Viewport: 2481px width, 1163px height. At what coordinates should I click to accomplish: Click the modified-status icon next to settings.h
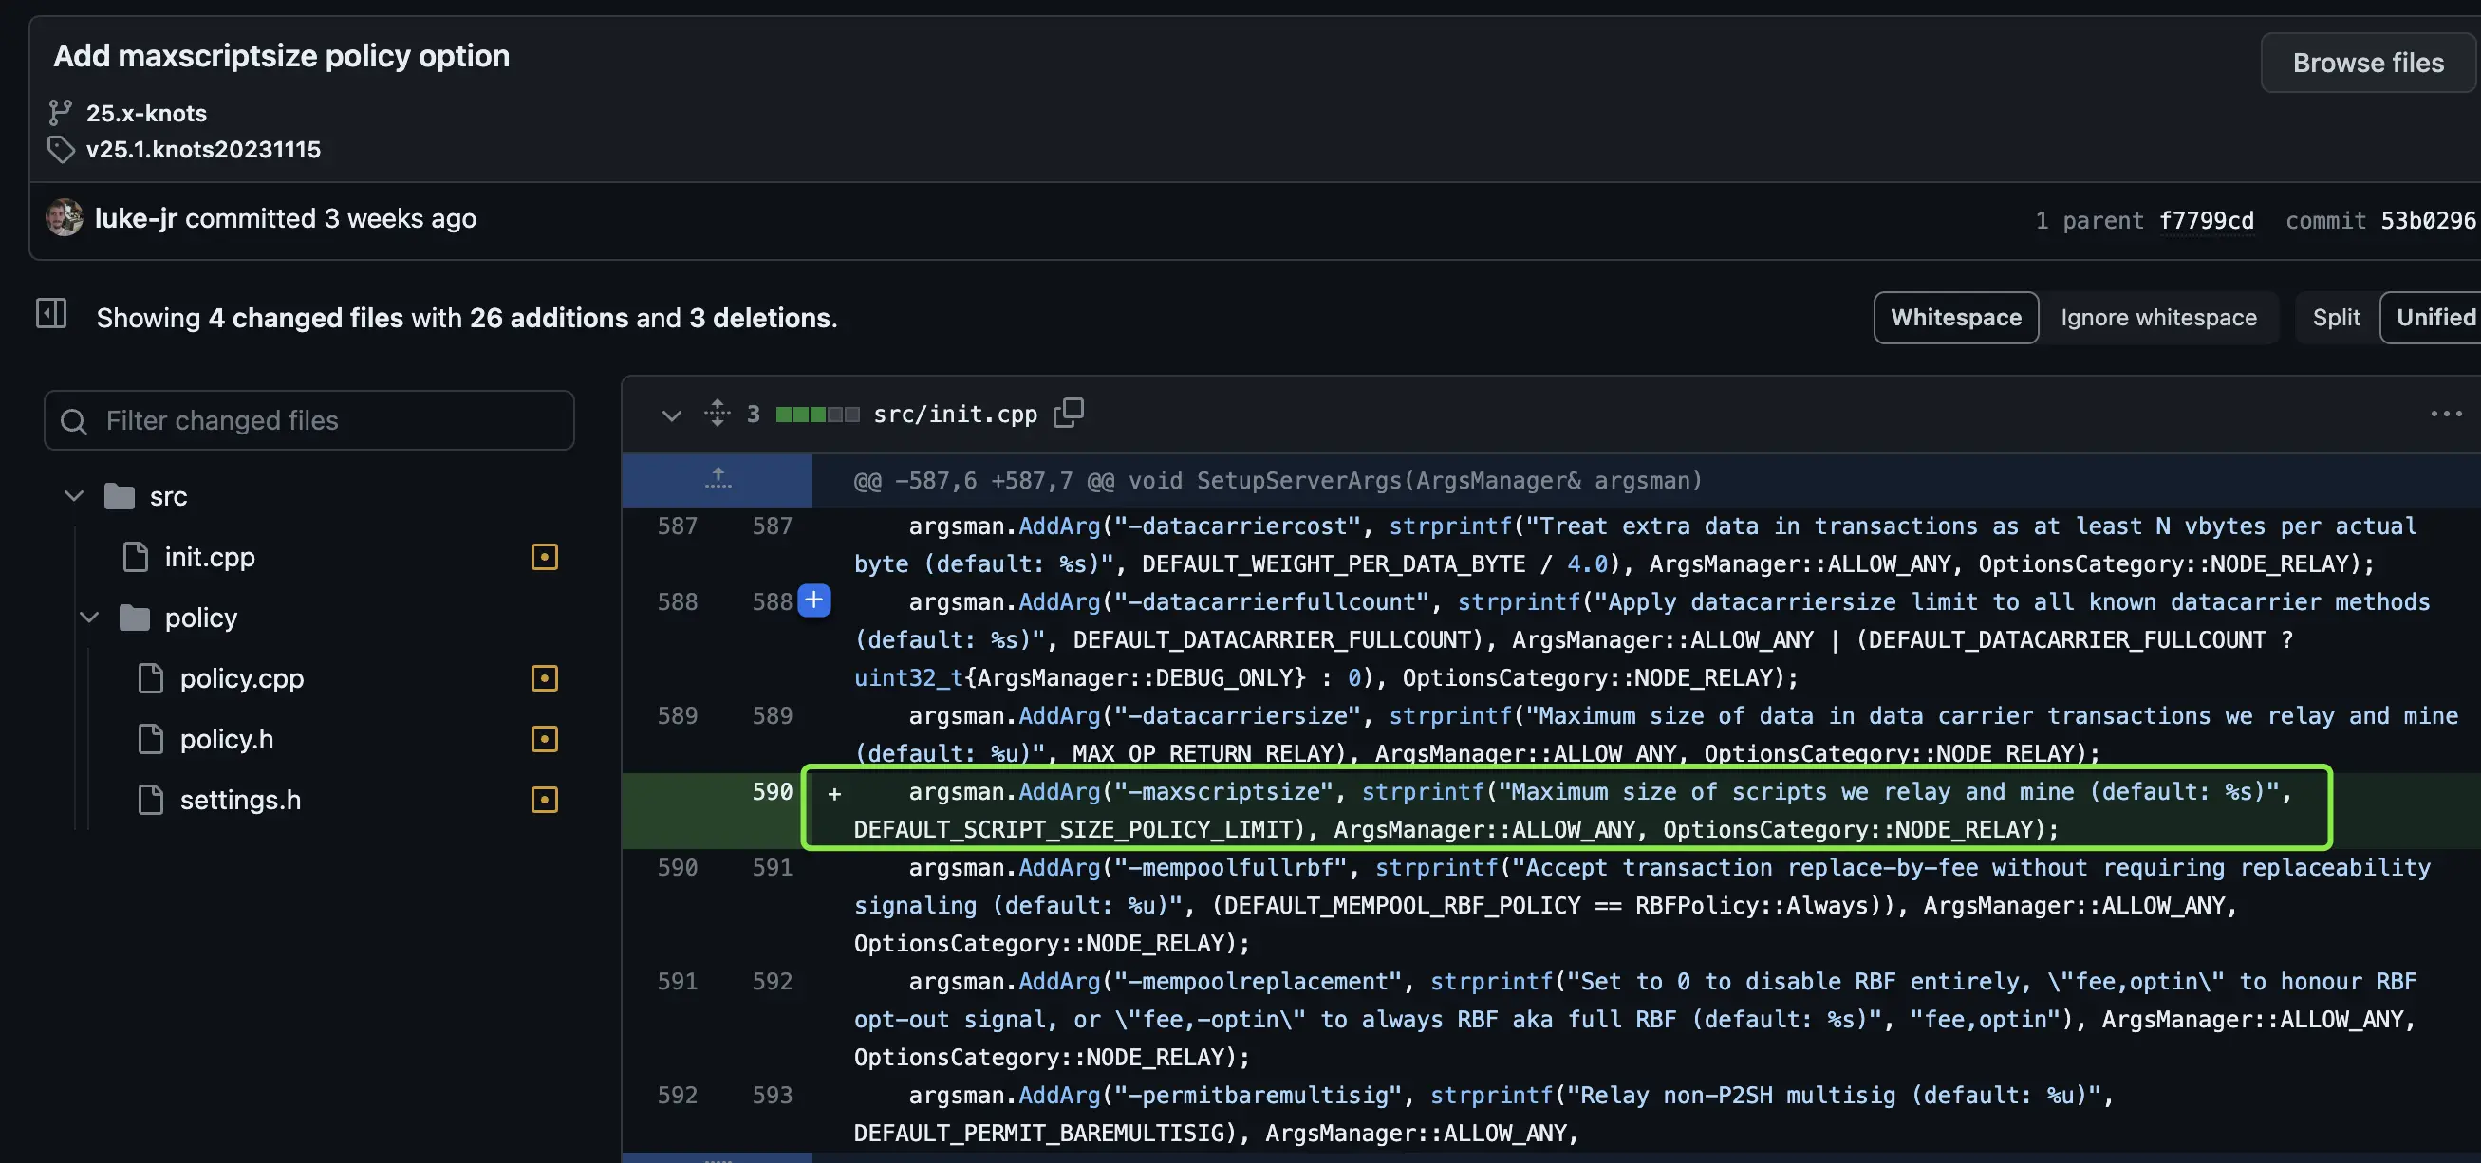pos(544,799)
